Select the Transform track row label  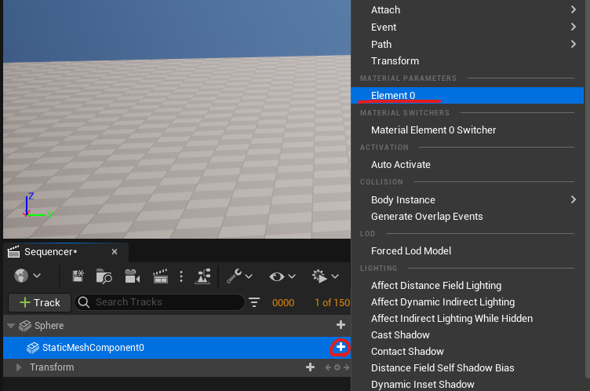coord(52,367)
